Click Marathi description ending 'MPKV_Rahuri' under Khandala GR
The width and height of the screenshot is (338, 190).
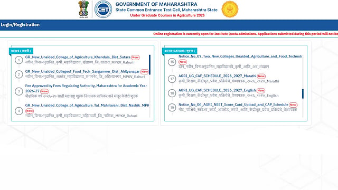[79, 62]
